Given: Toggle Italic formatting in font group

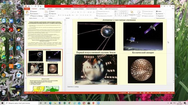Looking at the screenshot, I should [x=61, y=15].
